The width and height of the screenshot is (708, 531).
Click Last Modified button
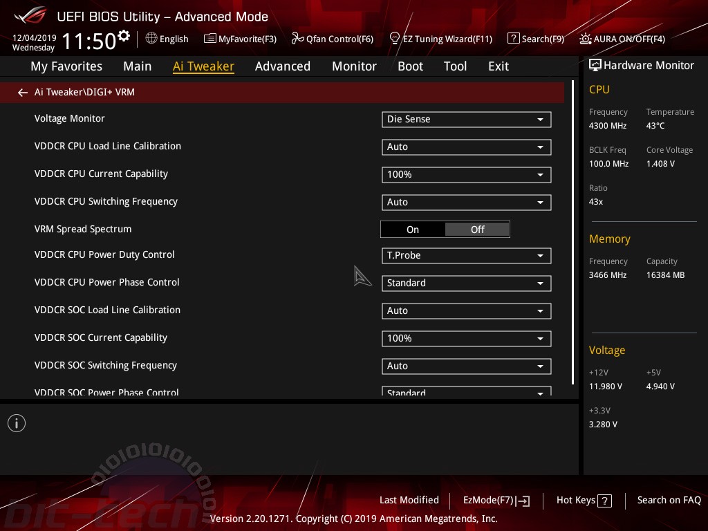coord(409,501)
